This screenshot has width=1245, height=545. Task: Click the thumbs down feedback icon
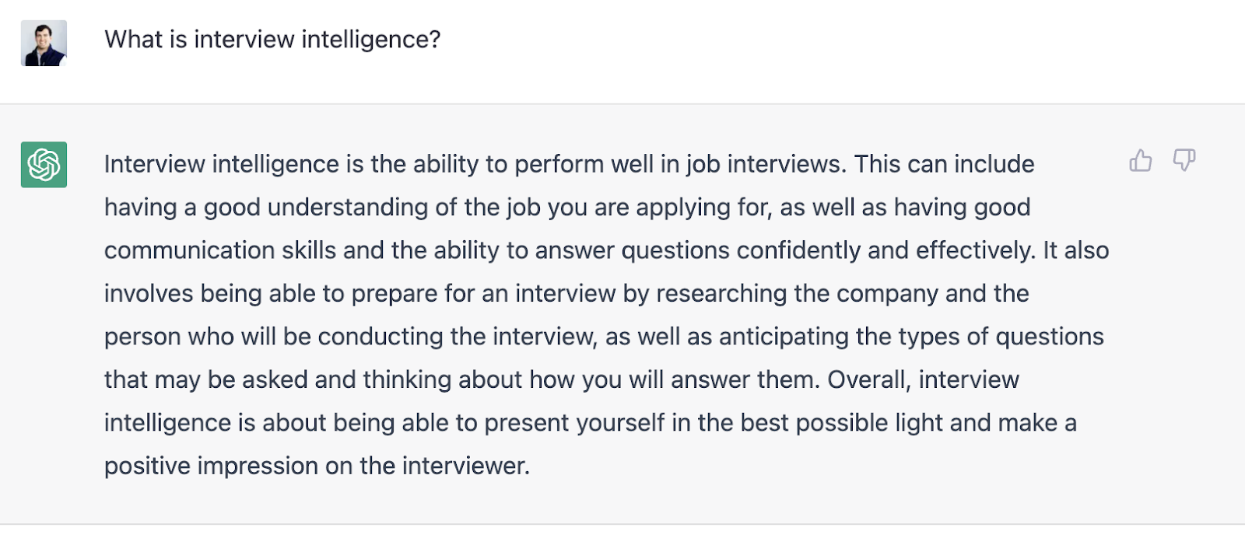click(1184, 161)
